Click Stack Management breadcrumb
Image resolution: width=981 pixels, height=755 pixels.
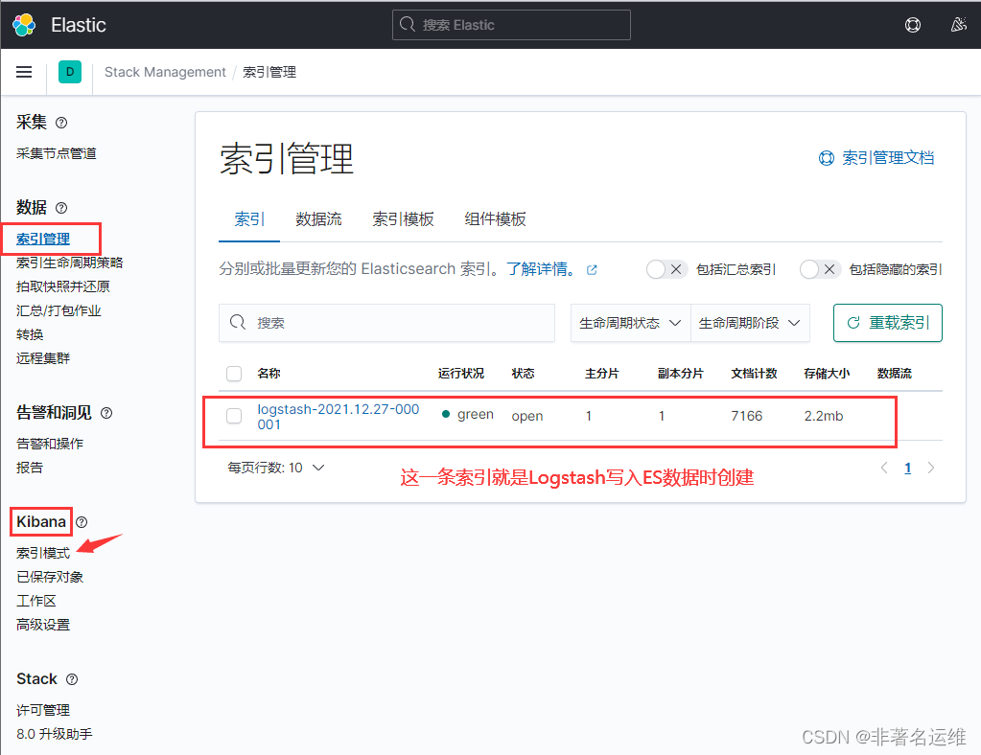165,72
